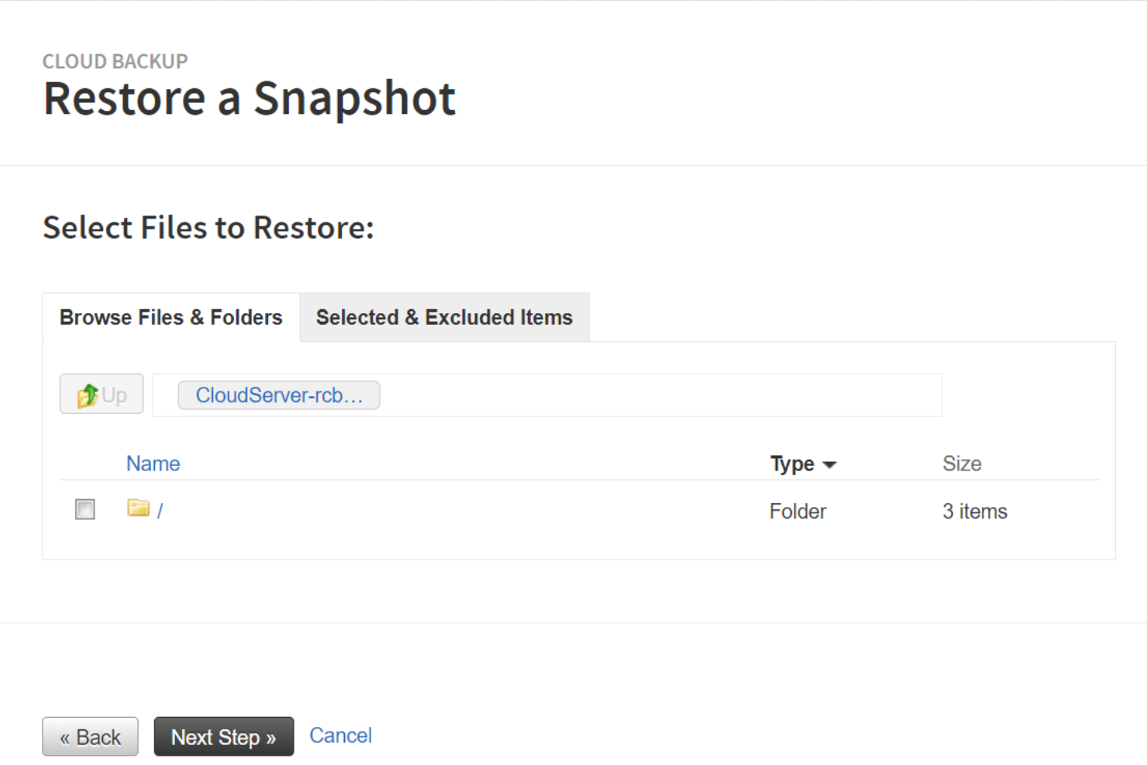
Task: Switch to the Selected & Excluded Items tab
Action: click(443, 317)
